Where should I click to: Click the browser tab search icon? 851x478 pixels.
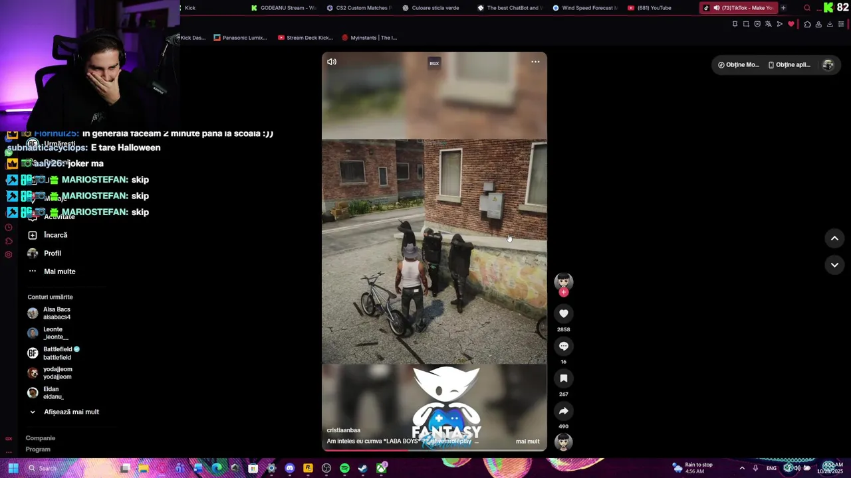point(807,8)
